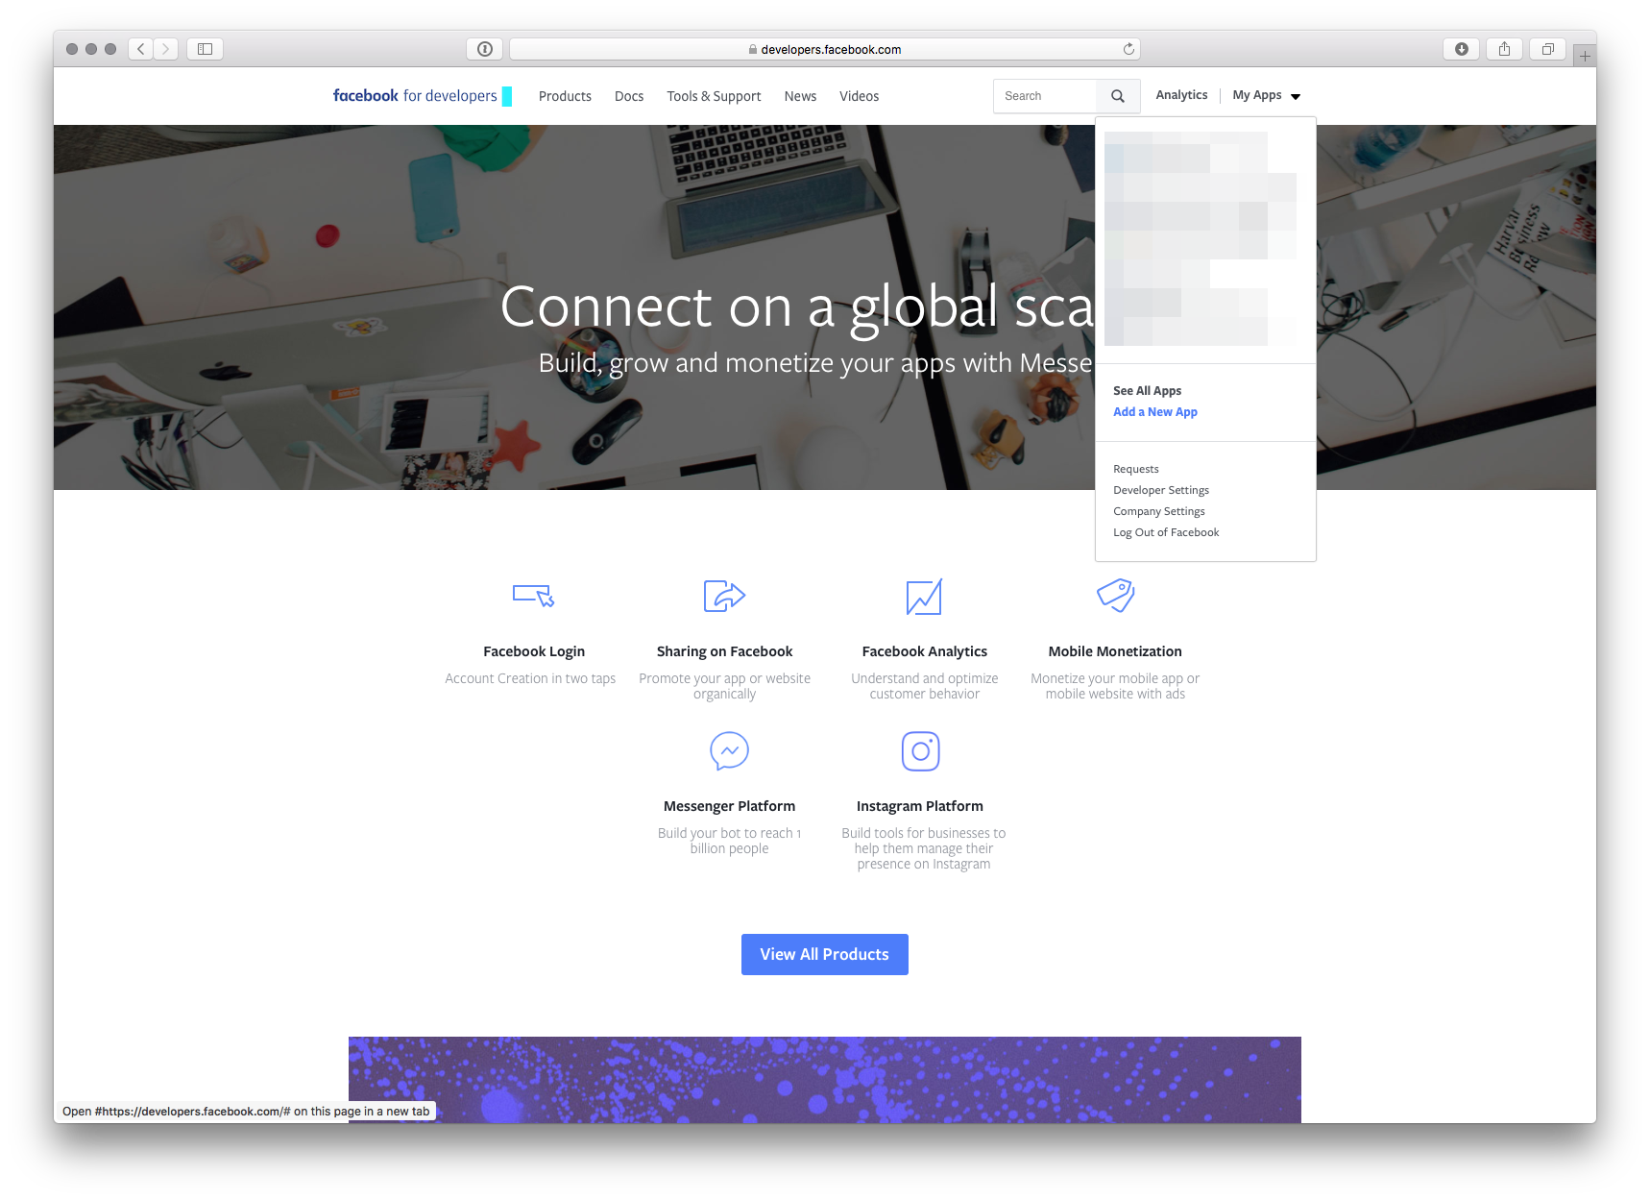Viewport: 1650px width, 1200px height.
Task: Open the Docs menu
Action: [x=629, y=96]
